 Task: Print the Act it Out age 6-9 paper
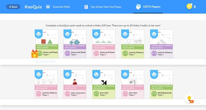point(96,75)
